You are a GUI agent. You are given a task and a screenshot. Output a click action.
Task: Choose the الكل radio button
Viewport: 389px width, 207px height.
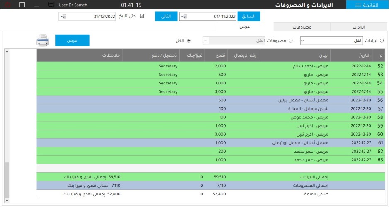189,41
